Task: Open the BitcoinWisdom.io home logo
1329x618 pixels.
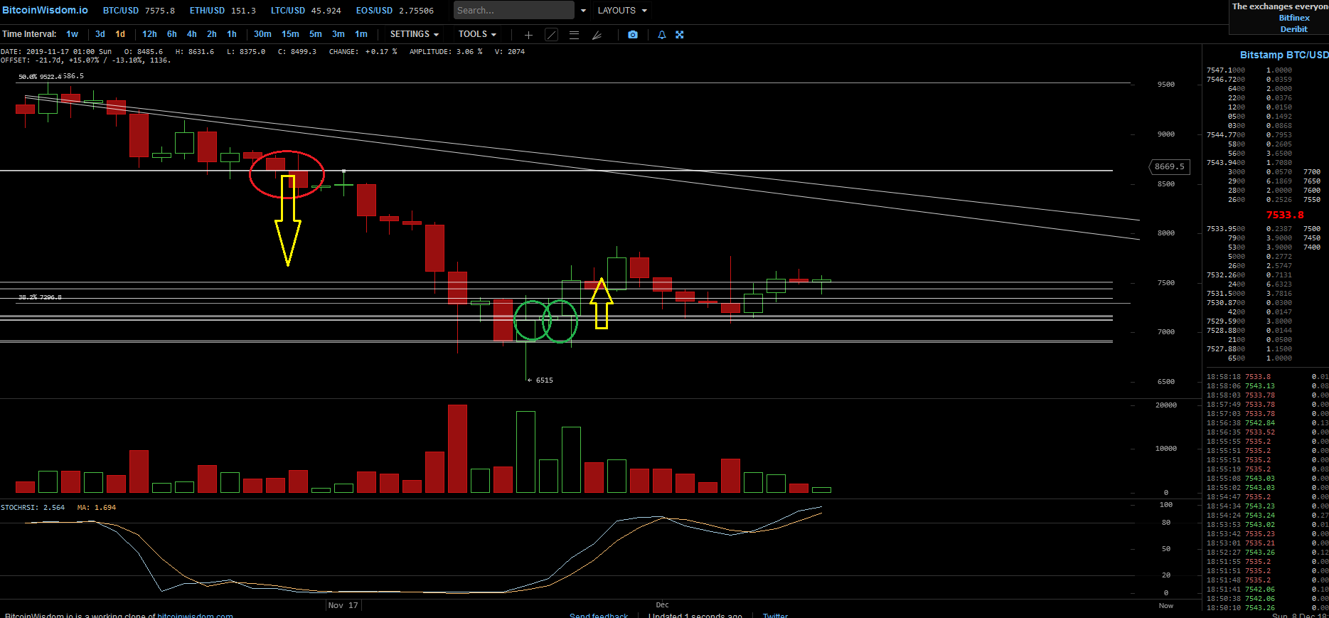Action: pyautogui.click(x=45, y=10)
